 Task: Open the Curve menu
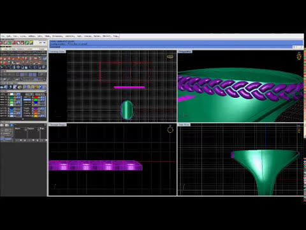tap(23, 36)
